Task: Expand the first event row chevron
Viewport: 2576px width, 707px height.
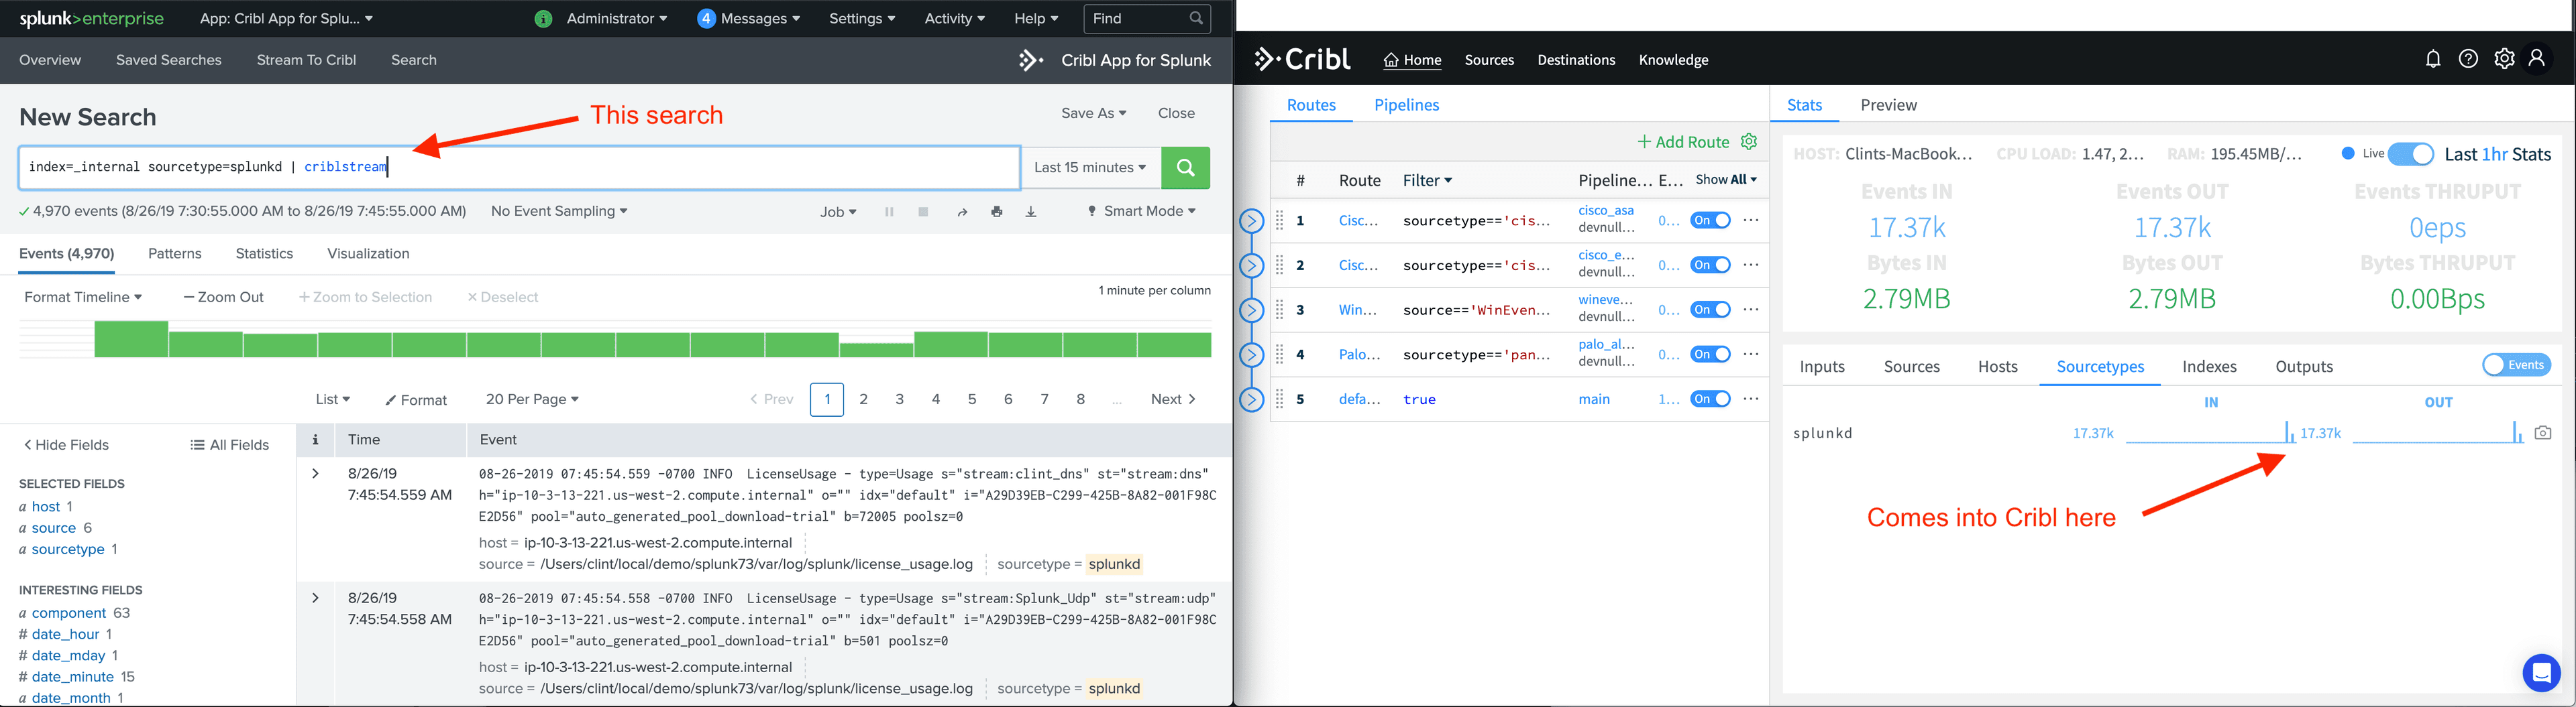Action: point(315,473)
